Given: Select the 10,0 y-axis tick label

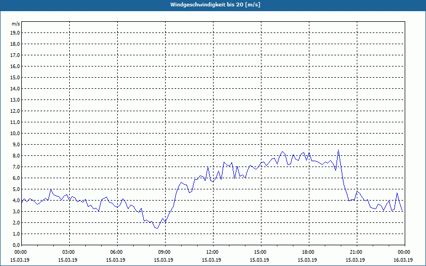Looking at the screenshot, I should [15, 134].
